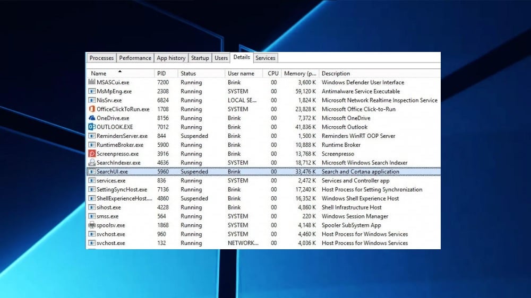Click the LOCAL SE... user name cell
Screen dimensions: 531x298
pos(242,100)
